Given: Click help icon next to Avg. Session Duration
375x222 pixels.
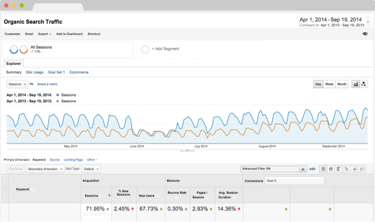Looking at the screenshot, I should coord(235,198).
